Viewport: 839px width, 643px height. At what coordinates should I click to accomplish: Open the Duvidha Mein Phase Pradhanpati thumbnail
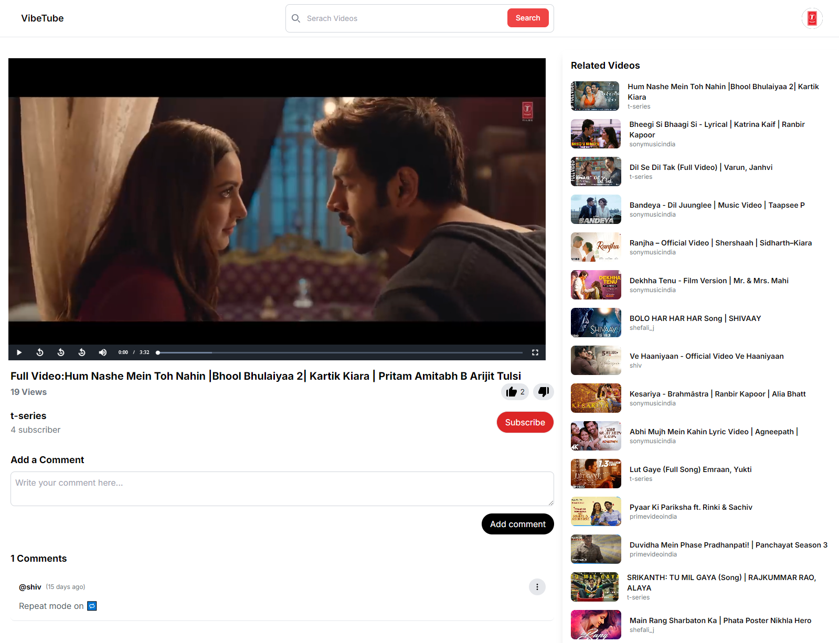pyautogui.click(x=596, y=549)
